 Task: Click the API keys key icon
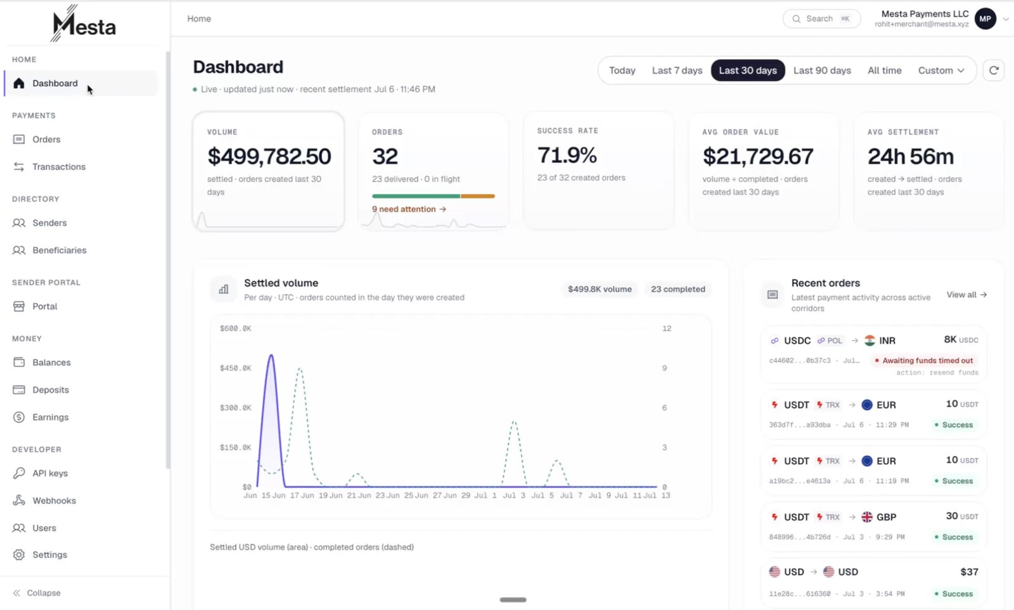tap(19, 473)
